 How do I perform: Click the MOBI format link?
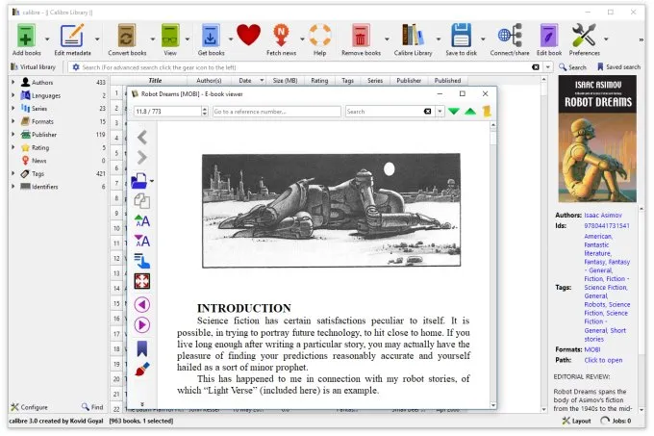pos(592,349)
